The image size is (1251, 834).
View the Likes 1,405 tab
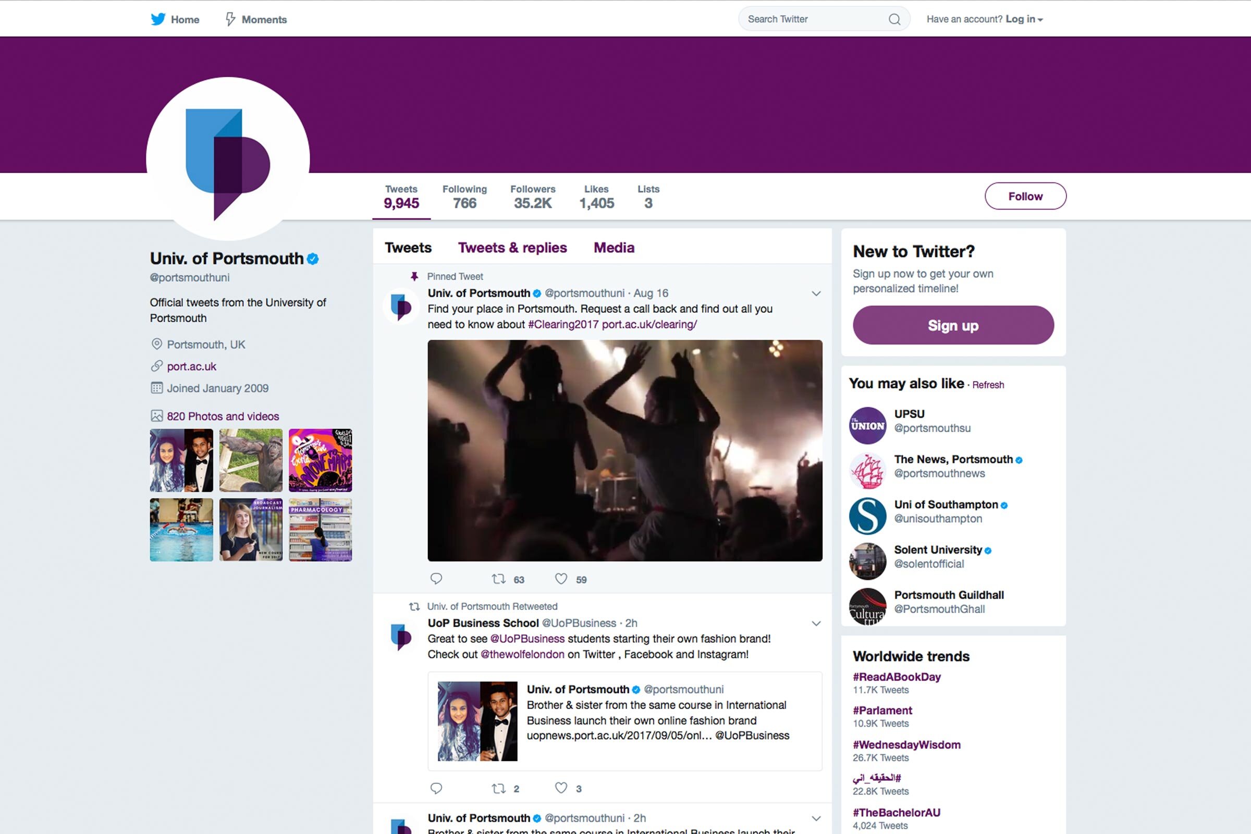click(596, 197)
